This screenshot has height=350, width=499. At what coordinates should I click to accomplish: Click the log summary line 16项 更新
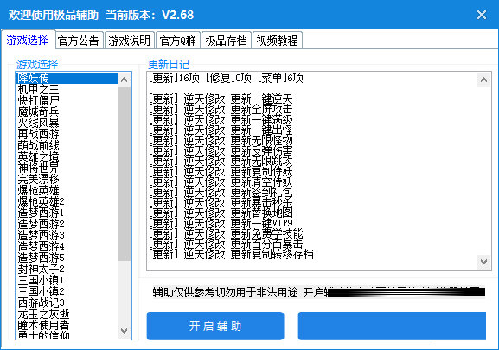pos(226,78)
